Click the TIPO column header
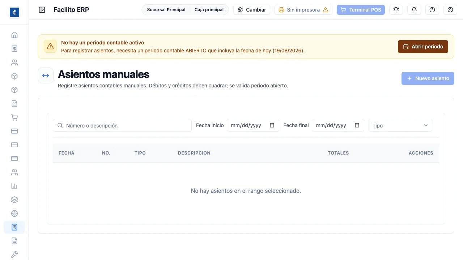The height and width of the screenshot is (260, 463). 140,153
